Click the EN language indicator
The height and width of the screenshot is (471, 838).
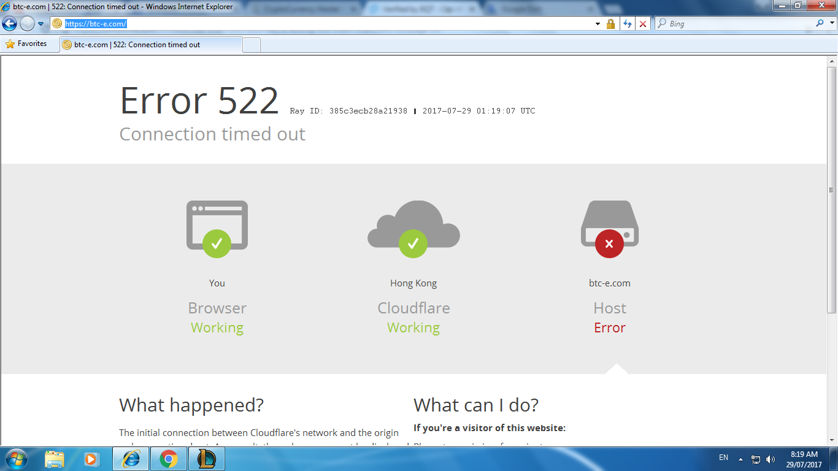coord(723,458)
